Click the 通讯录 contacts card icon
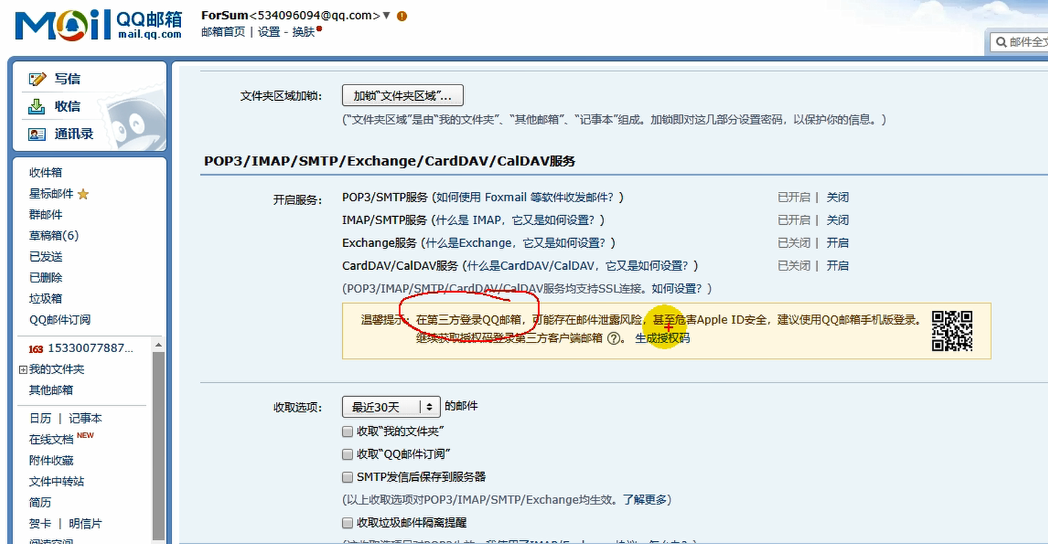The height and width of the screenshot is (544, 1048). click(37, 135)
